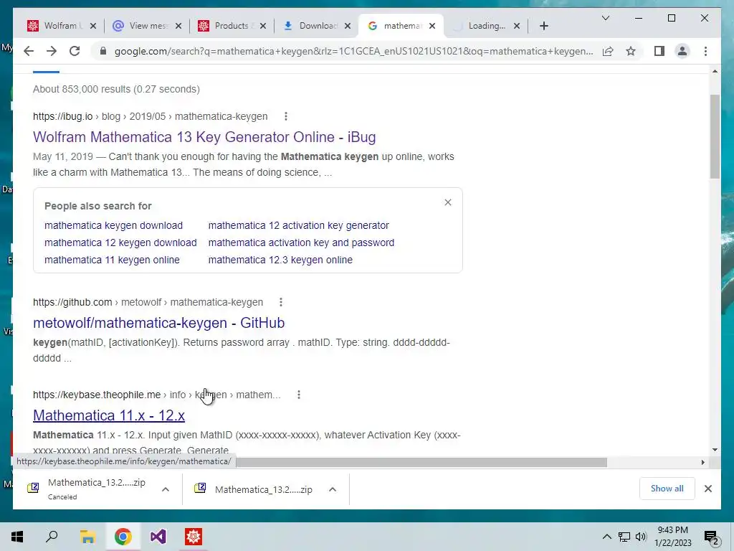Open File Explorer from taskbar
Screen dimensions: 734x551
pos(87,537)
